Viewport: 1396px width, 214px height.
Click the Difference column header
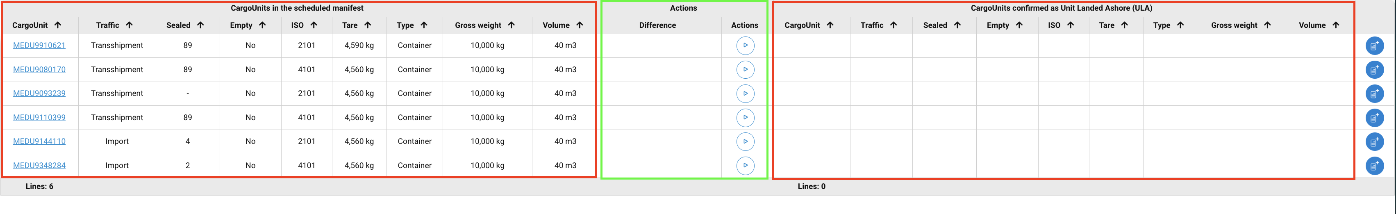point(657,25)
